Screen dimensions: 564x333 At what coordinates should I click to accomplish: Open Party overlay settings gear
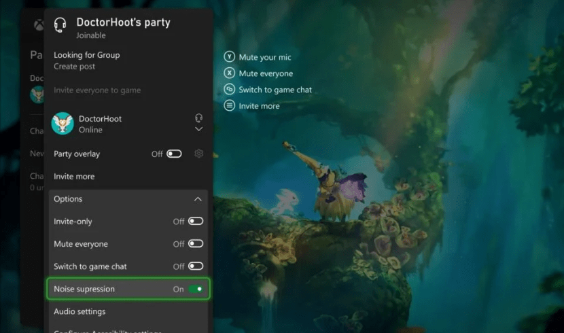tap(198, 154)
